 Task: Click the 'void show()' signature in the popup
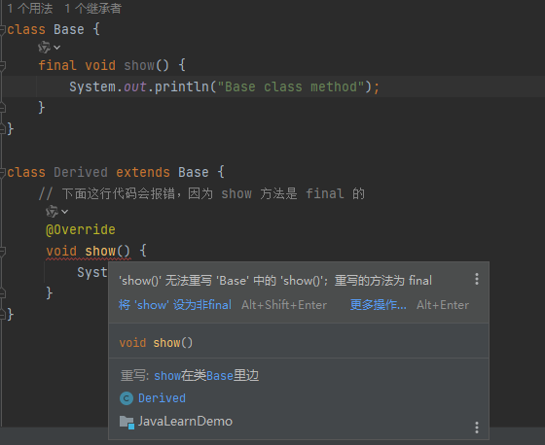point(156,343)
